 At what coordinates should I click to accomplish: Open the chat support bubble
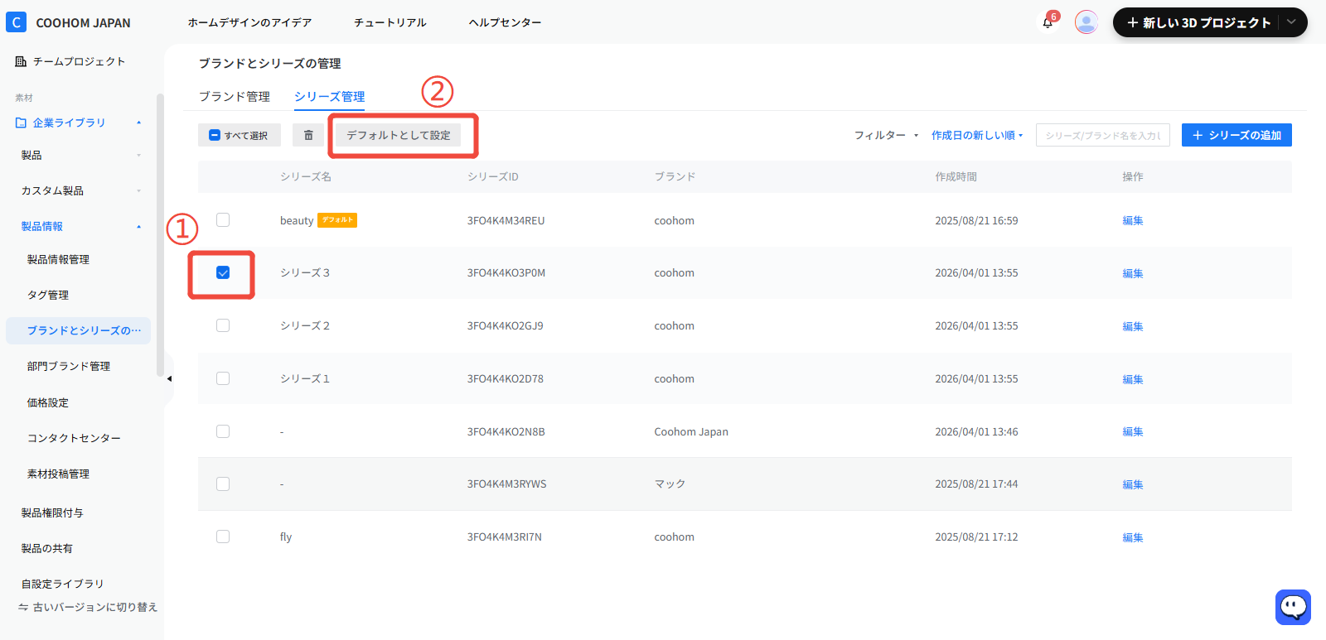pos(1293,607)
